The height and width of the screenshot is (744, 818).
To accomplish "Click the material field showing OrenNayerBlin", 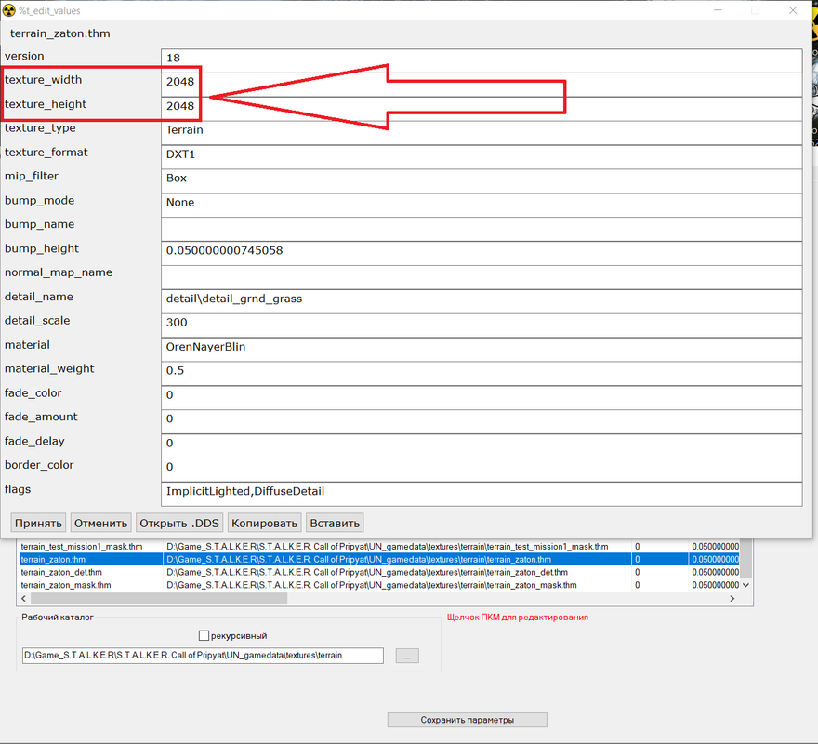I will tap(482, 350).
